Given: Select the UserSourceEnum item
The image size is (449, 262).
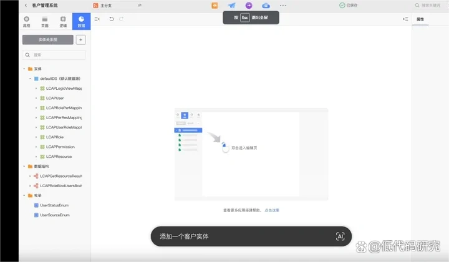Looking at the screenshot, I should click(x=56, y=215).
